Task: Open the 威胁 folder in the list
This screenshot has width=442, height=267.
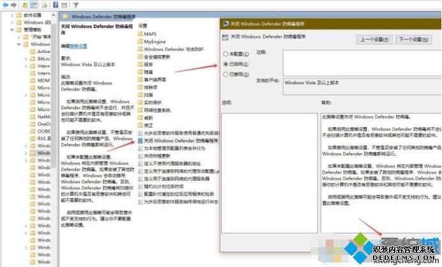Action: [145, 118]
